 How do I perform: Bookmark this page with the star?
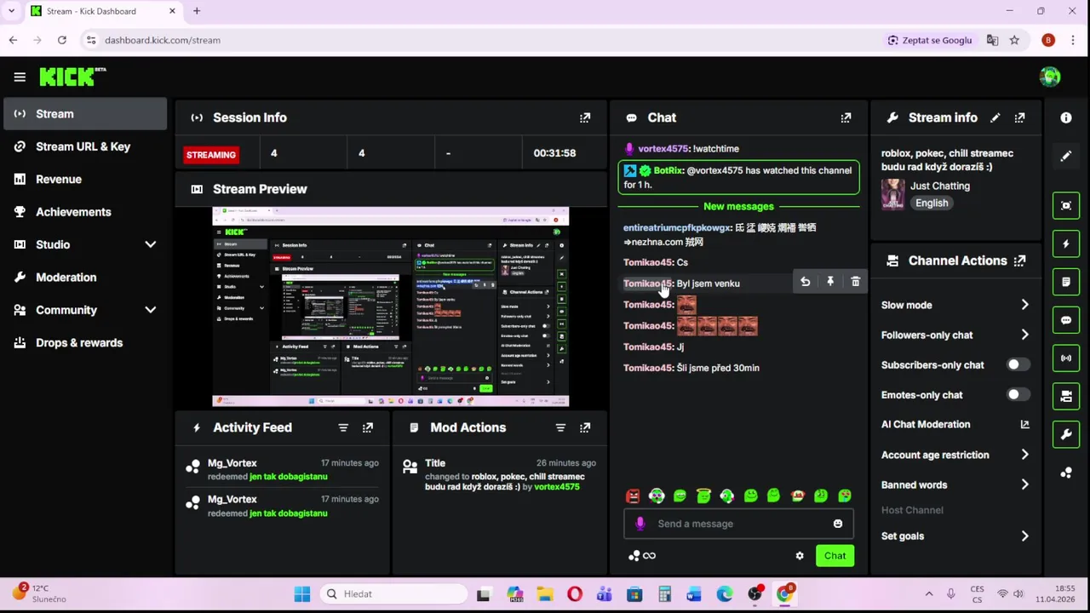1014,40
